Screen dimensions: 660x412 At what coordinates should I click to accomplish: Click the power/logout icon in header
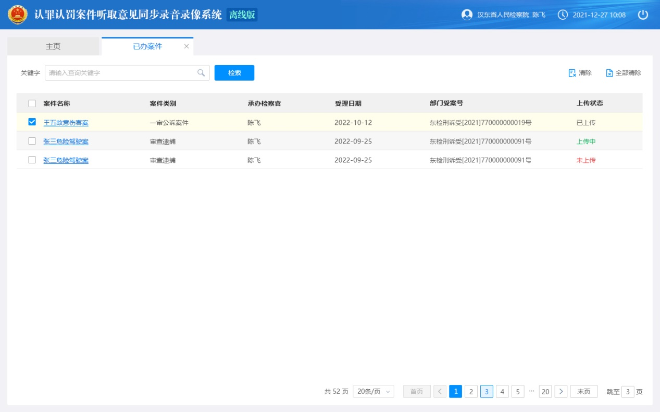coord(643,15)
